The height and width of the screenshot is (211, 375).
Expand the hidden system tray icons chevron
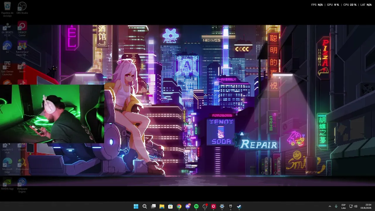(330, 206)
